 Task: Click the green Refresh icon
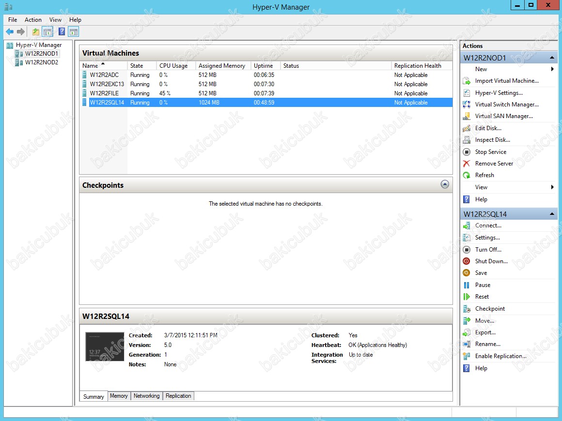pyautogui.click(x=466, y=175)
